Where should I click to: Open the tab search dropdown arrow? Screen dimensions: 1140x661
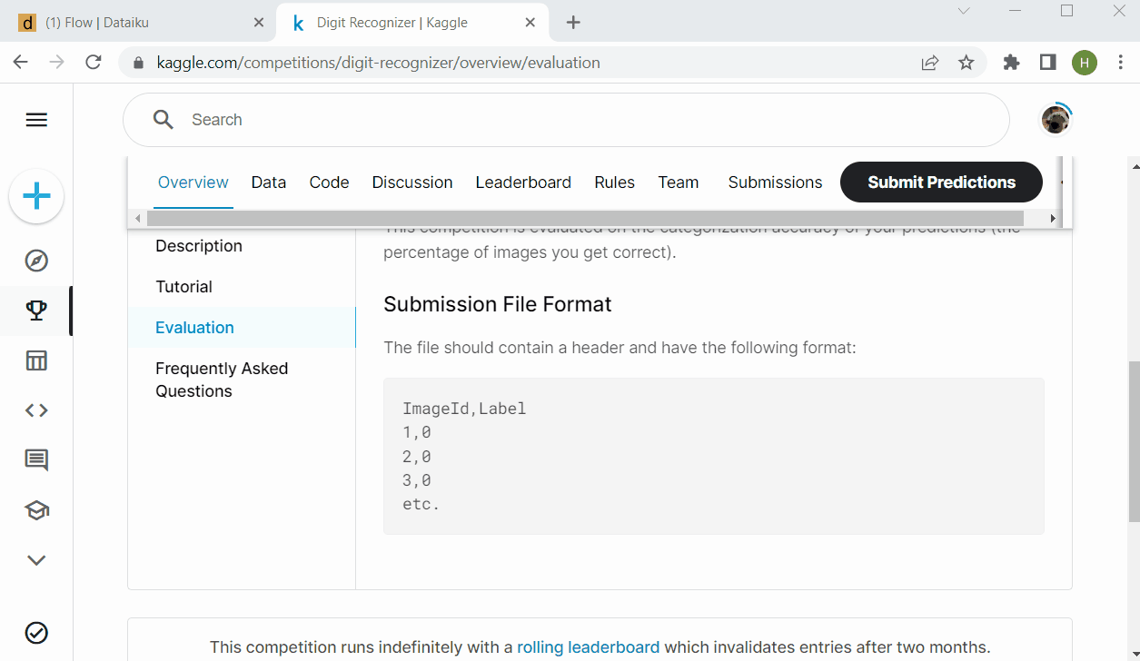[x=964, y=11]
